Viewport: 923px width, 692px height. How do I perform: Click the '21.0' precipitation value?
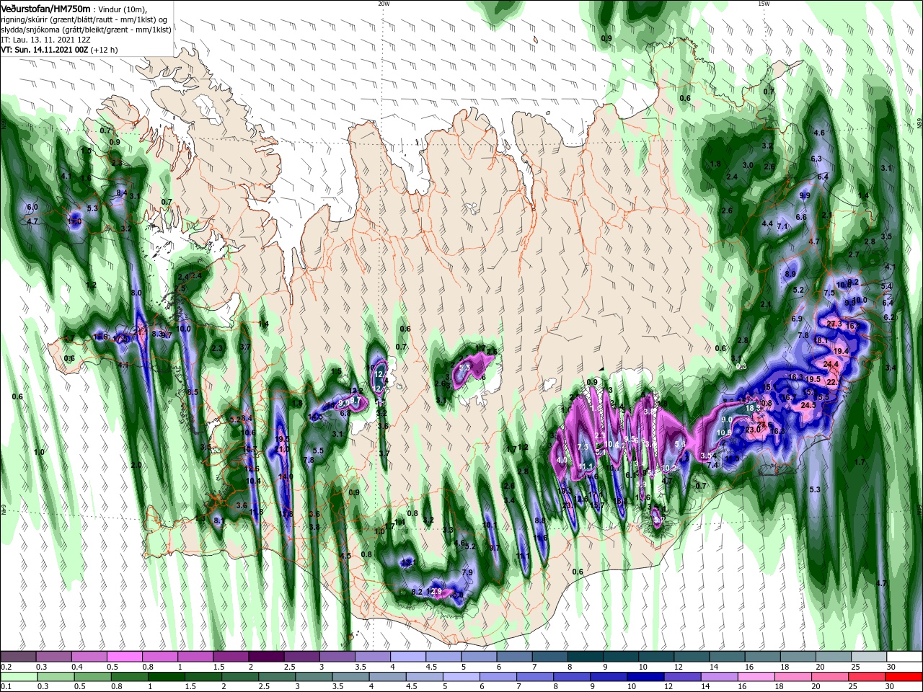[x=282, y=449]
